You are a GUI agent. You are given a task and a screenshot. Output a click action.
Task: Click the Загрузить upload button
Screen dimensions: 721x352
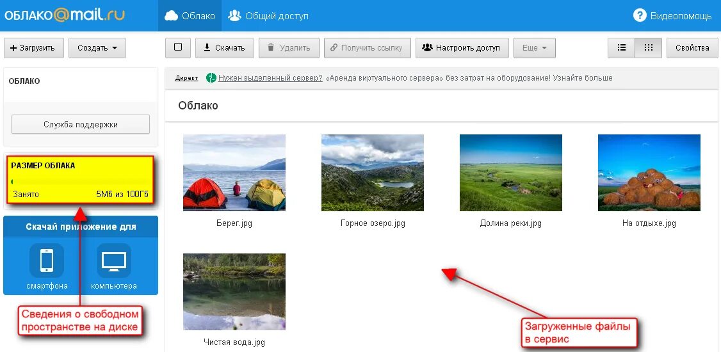(33, 48)
